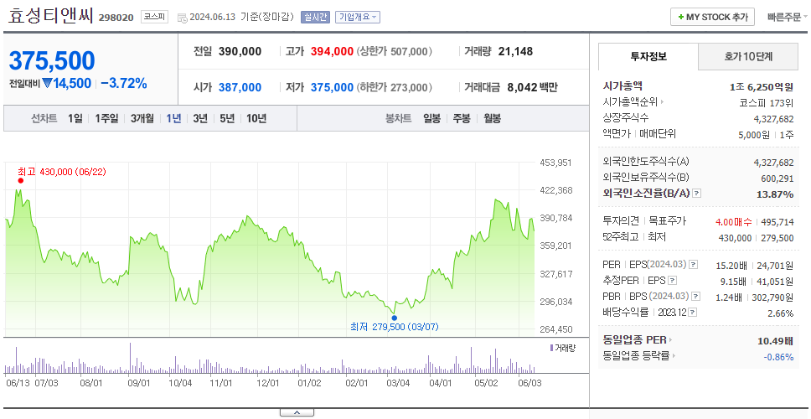Open the 기업개요 dropdown
811x419 pixels.
(358, 17)
